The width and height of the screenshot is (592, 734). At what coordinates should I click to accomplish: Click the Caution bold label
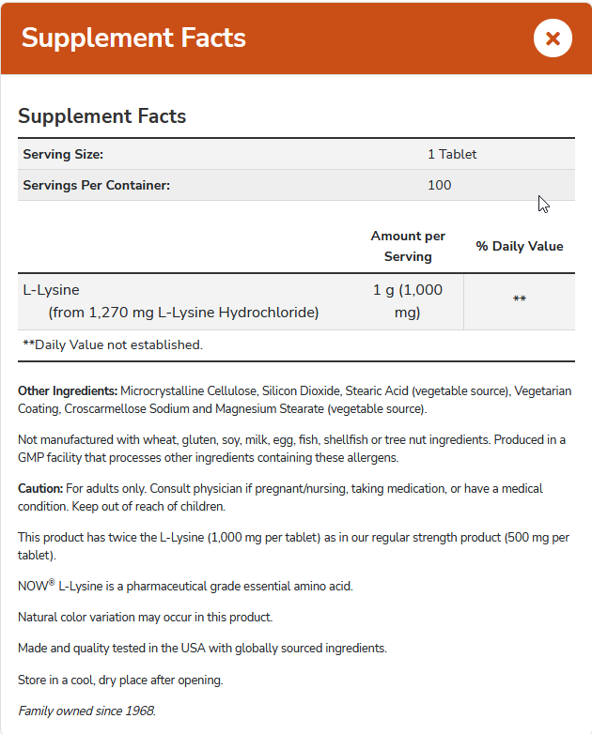click(40, 488)
